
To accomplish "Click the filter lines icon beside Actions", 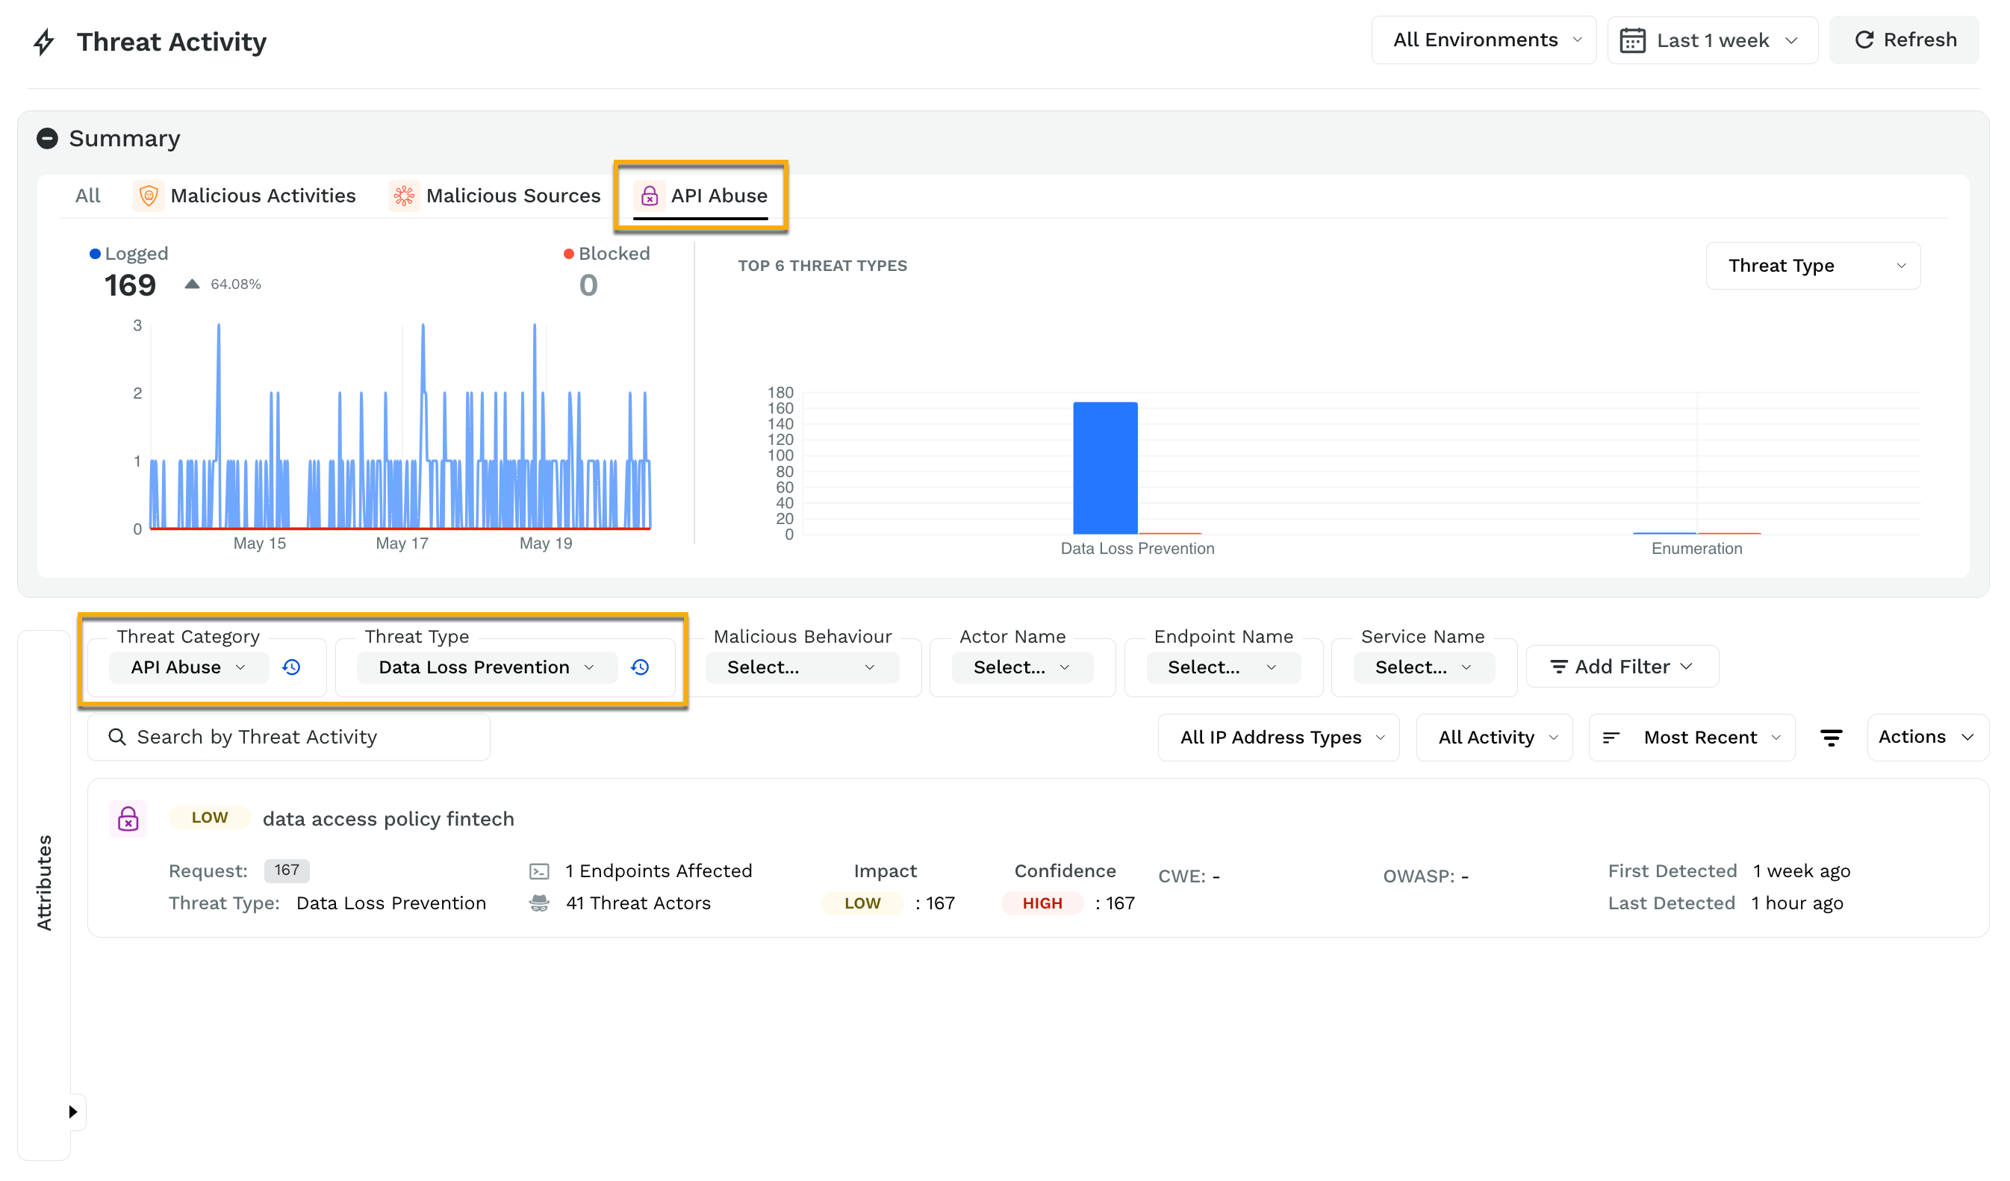I will click(1832, 738).
